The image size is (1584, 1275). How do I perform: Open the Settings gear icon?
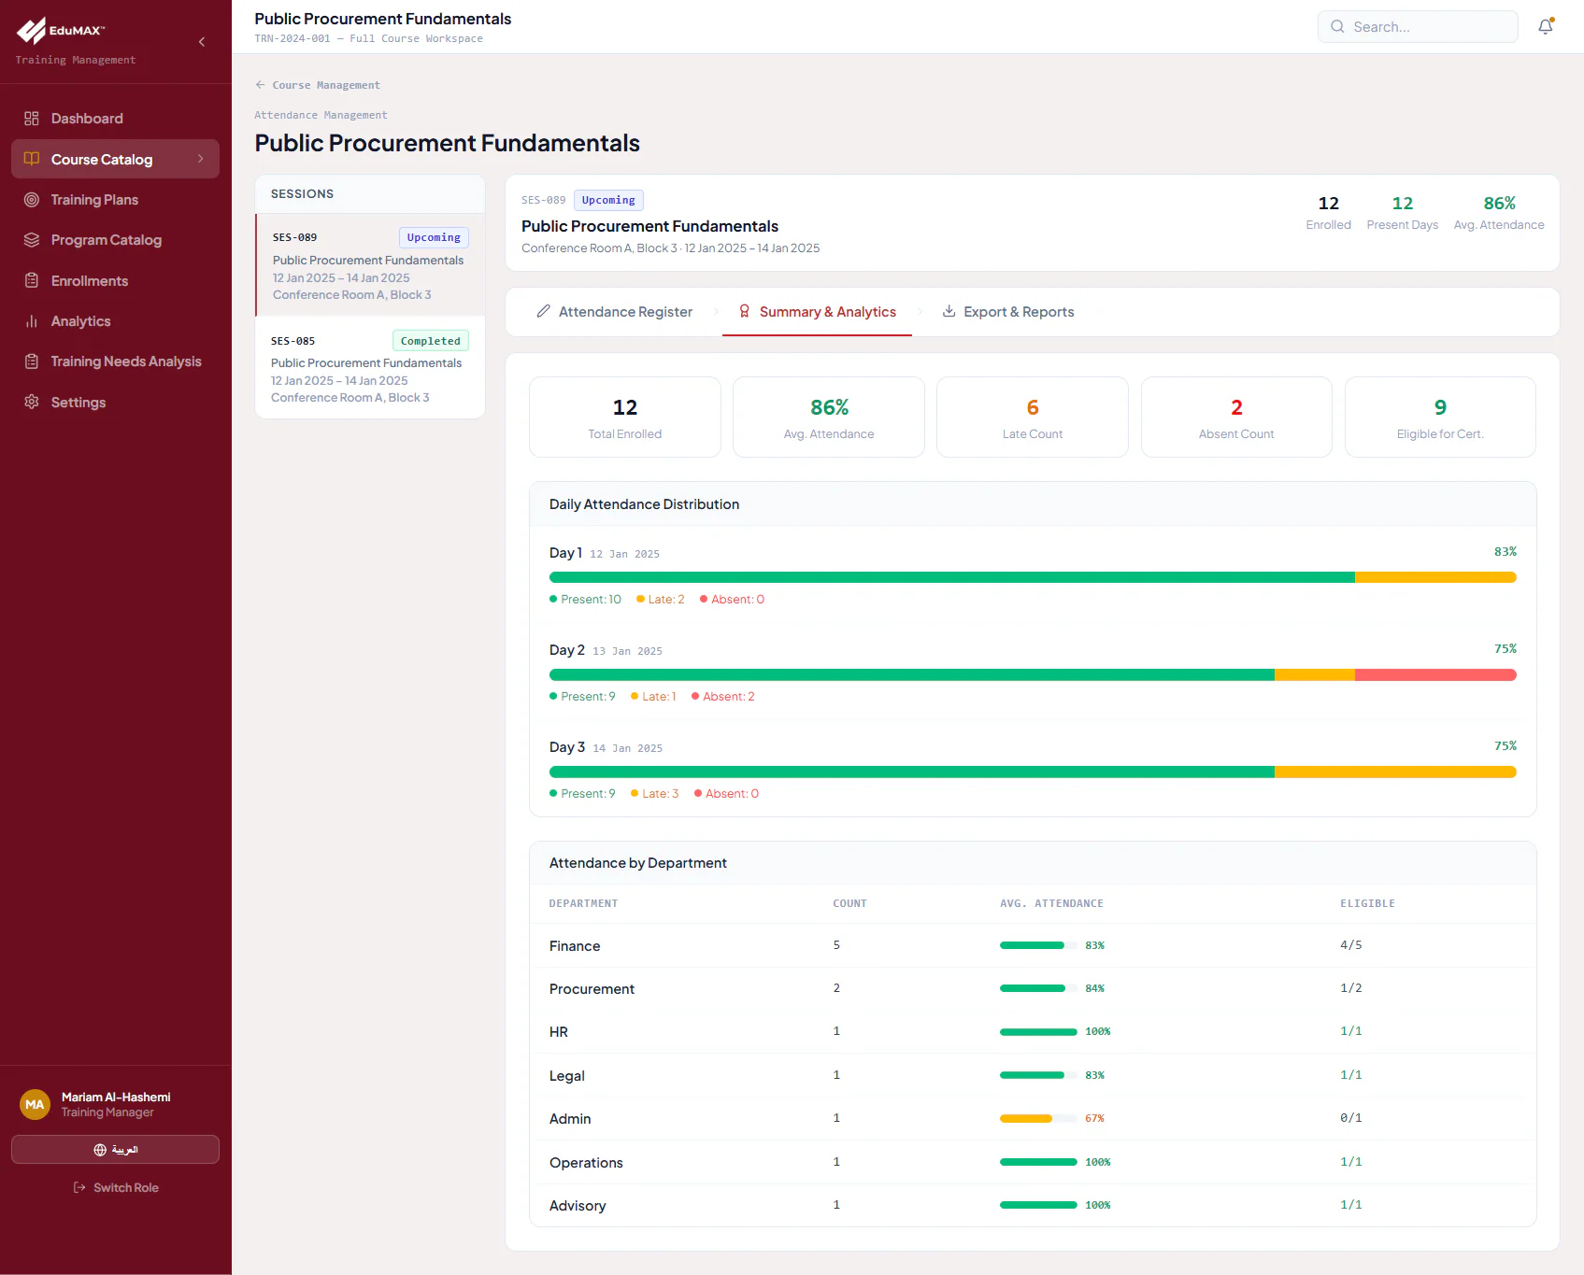[32, 402]
